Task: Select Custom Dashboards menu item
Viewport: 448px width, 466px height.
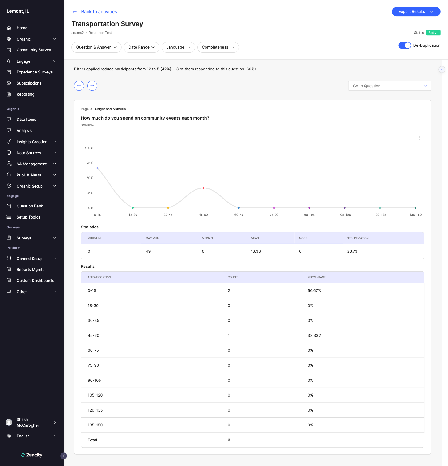Action: point(35,281)
